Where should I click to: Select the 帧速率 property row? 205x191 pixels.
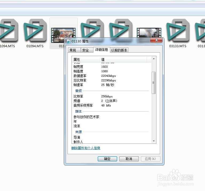point(112,85)
